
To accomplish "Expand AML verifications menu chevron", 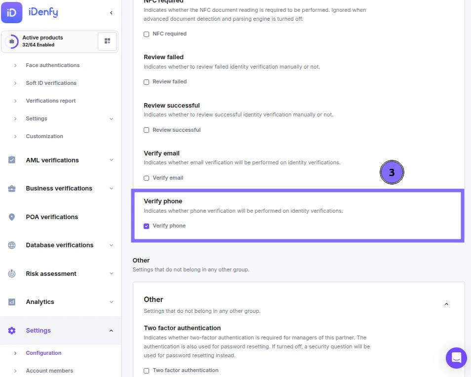I will click(x=111, y=160).
